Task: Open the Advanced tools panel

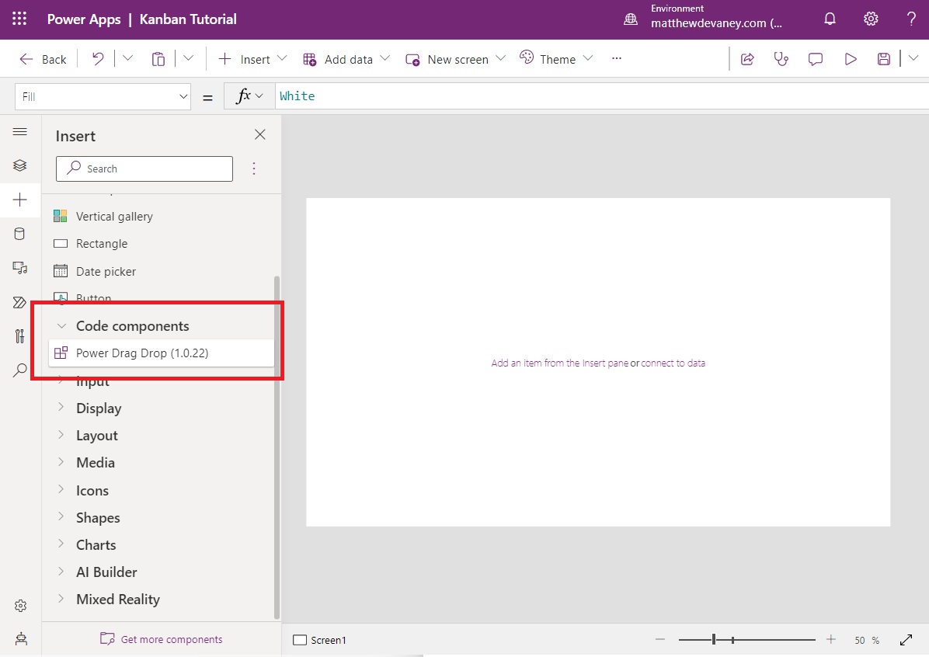Action: (20, 336)
